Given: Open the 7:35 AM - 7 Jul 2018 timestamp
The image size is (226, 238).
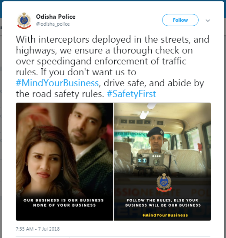Looking at the screenshot, I should point(38,229).
